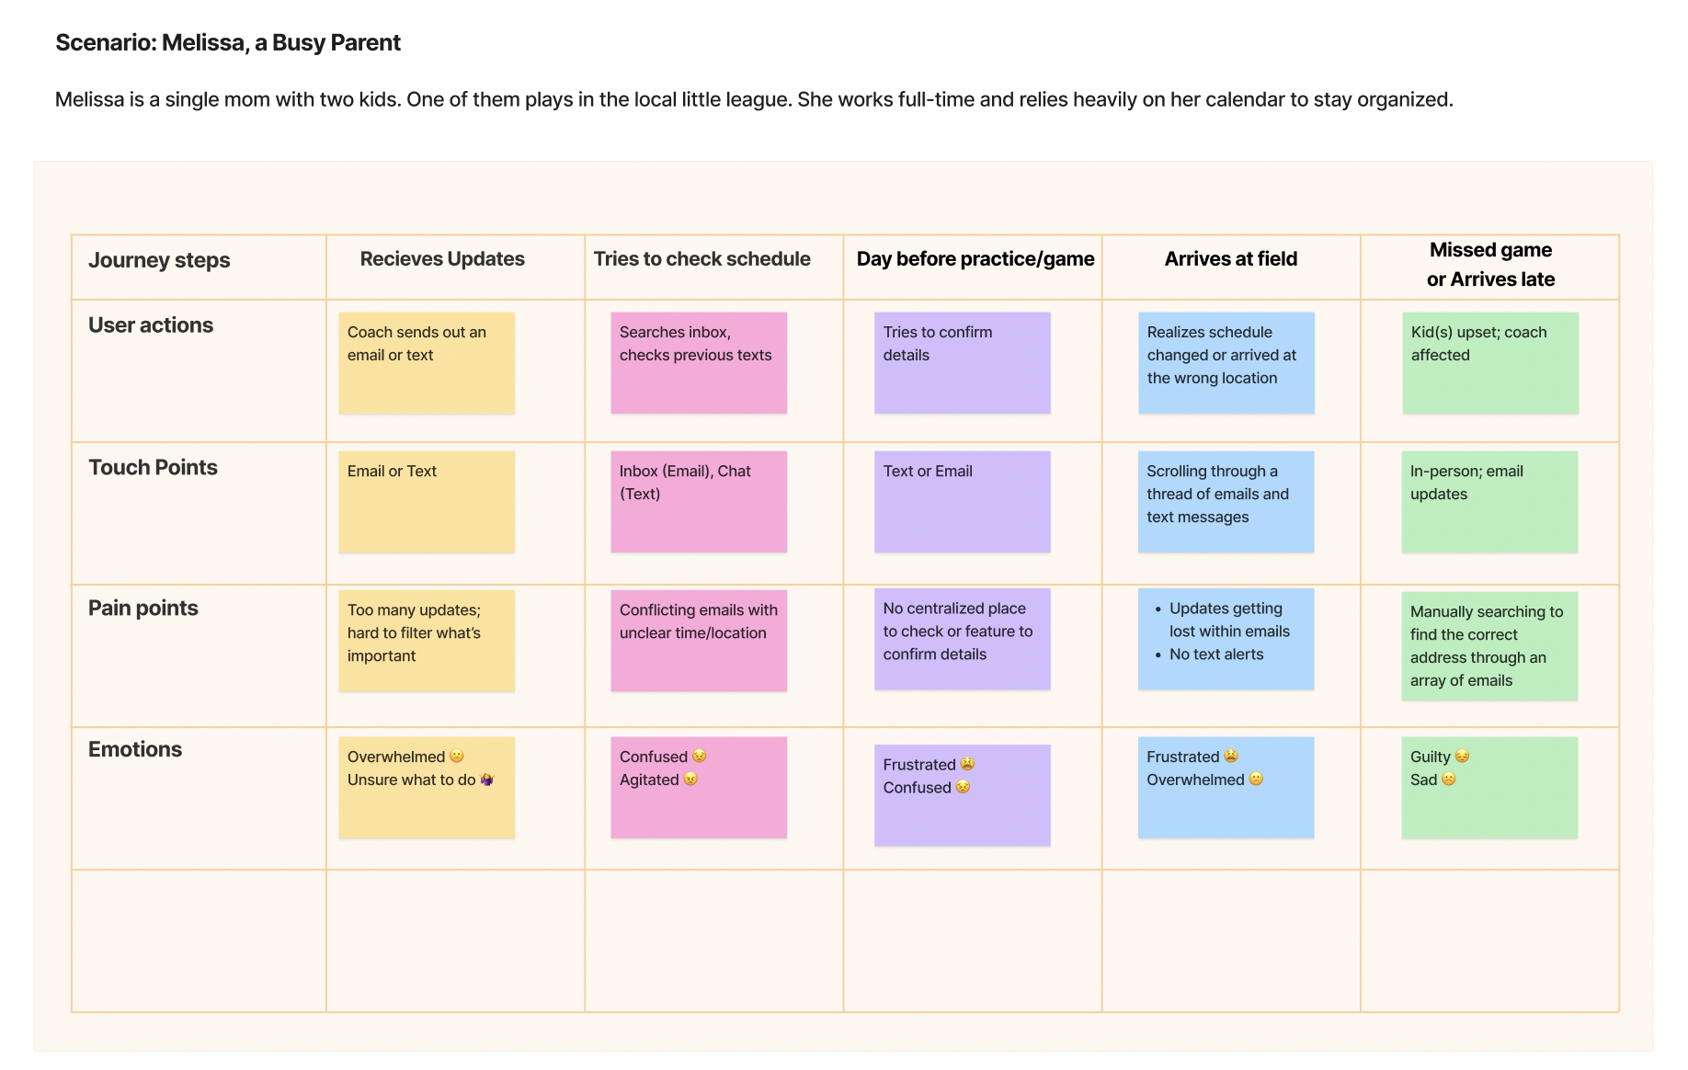Select the "No centralized place" purple note

click(962, 639)
